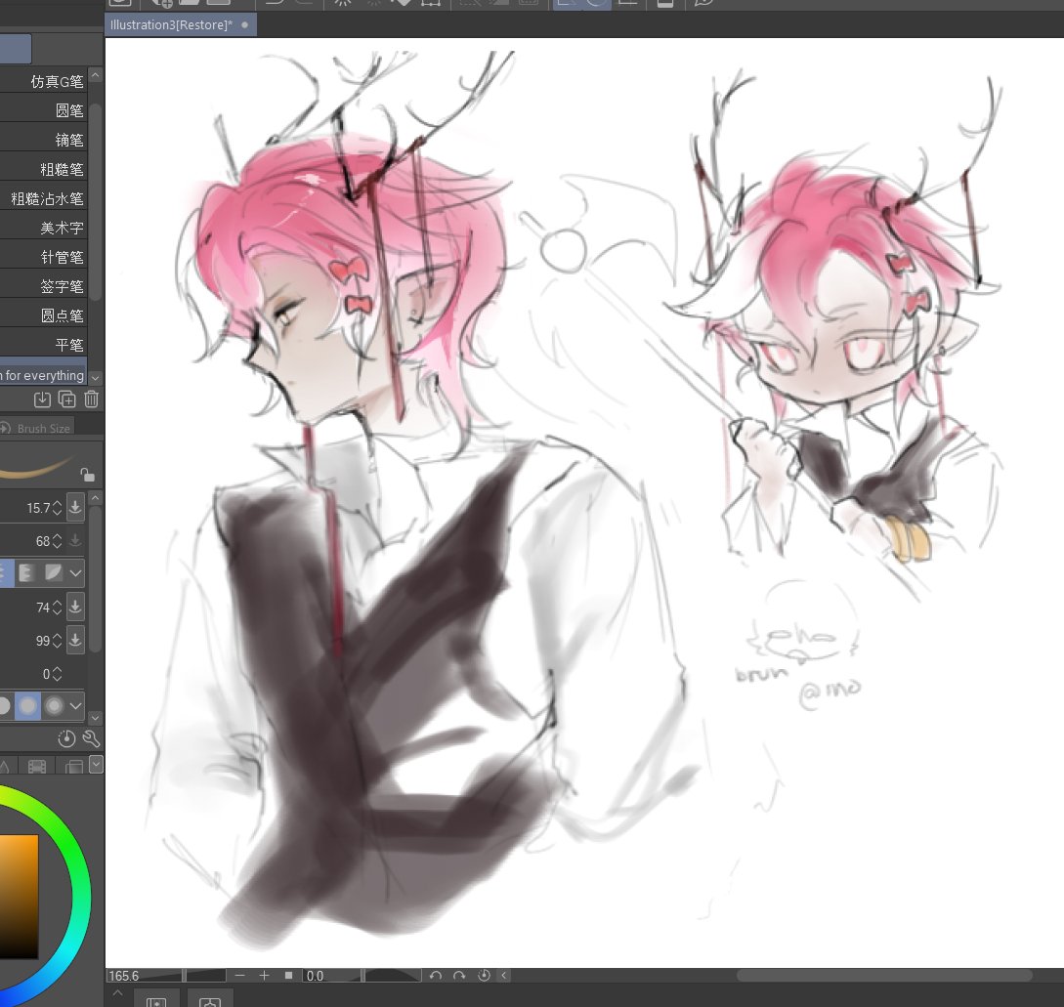Reset tool settings with the circular dial icon
The width and height of the screenshot is (1064, 1007).
[66, 739]
